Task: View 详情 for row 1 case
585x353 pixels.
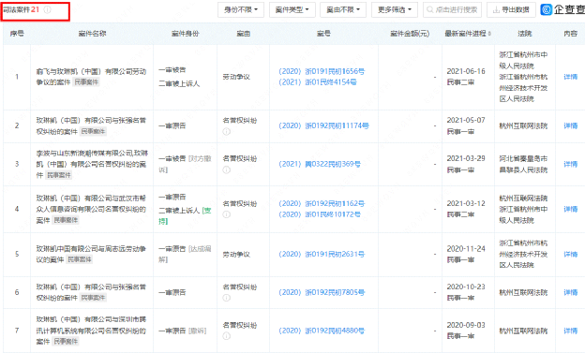Action: [570, 77]
